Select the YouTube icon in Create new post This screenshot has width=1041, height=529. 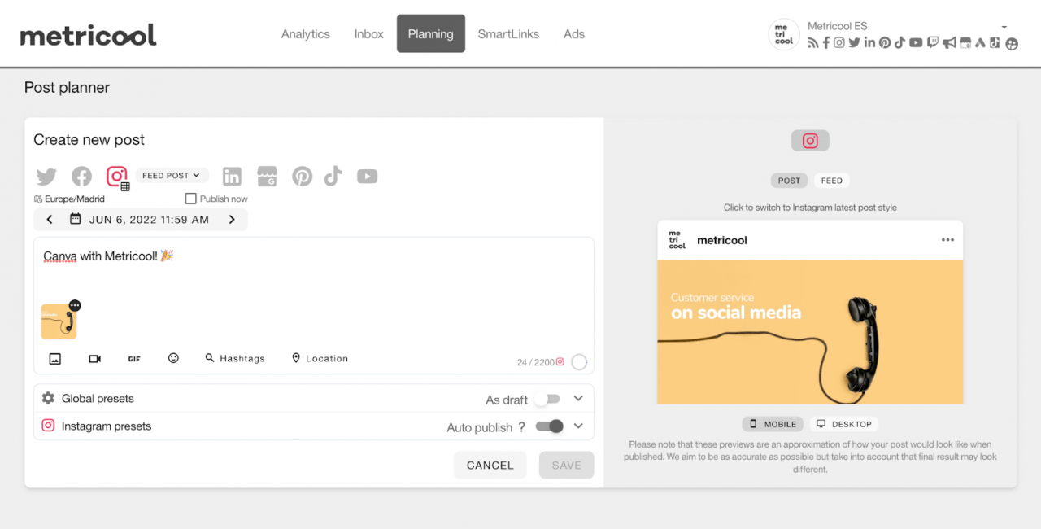[367, 177]
